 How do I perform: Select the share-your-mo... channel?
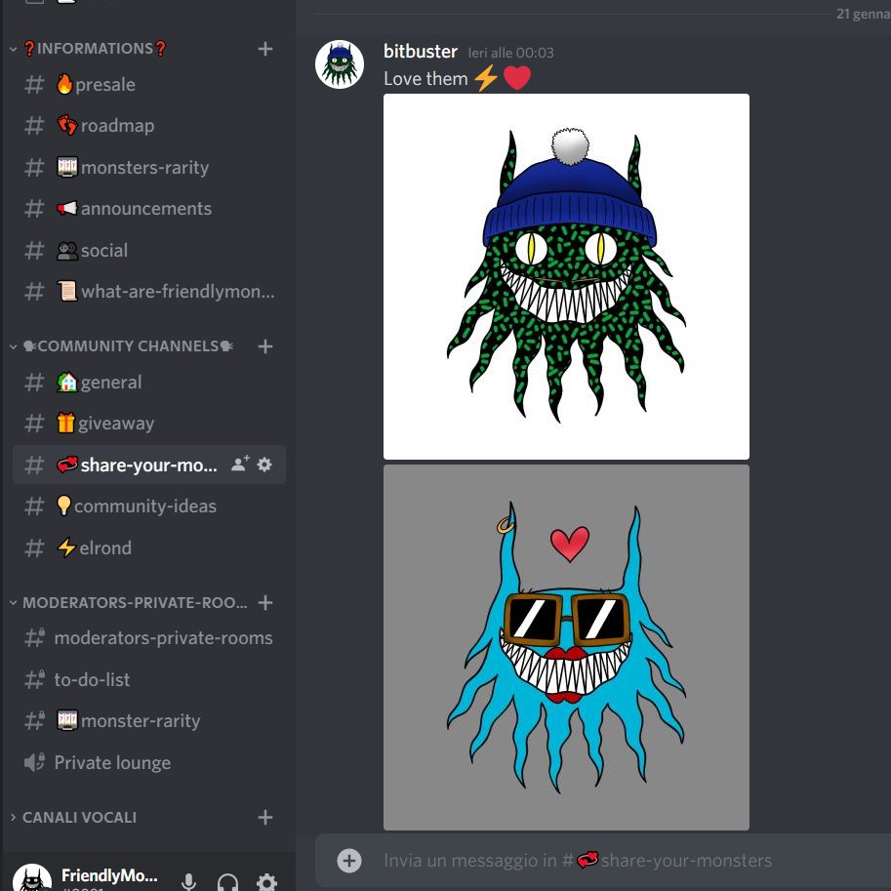point(149,465)
